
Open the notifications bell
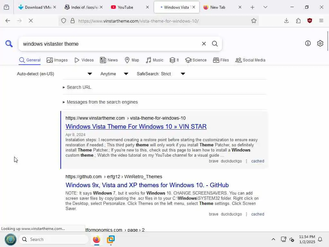coord(320,239)
